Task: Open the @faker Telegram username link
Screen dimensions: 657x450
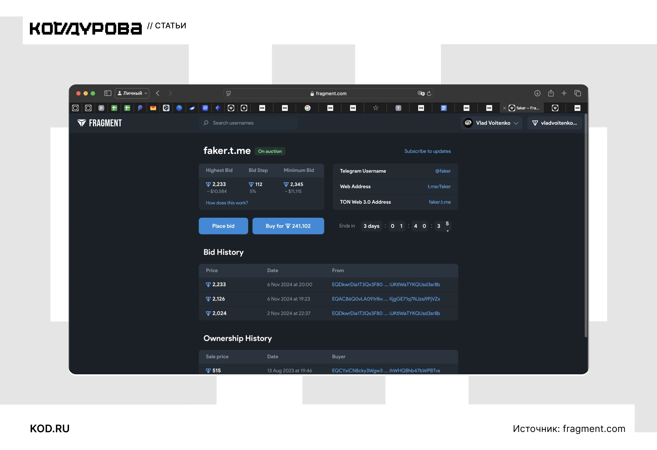Action: tap(443, 171)
